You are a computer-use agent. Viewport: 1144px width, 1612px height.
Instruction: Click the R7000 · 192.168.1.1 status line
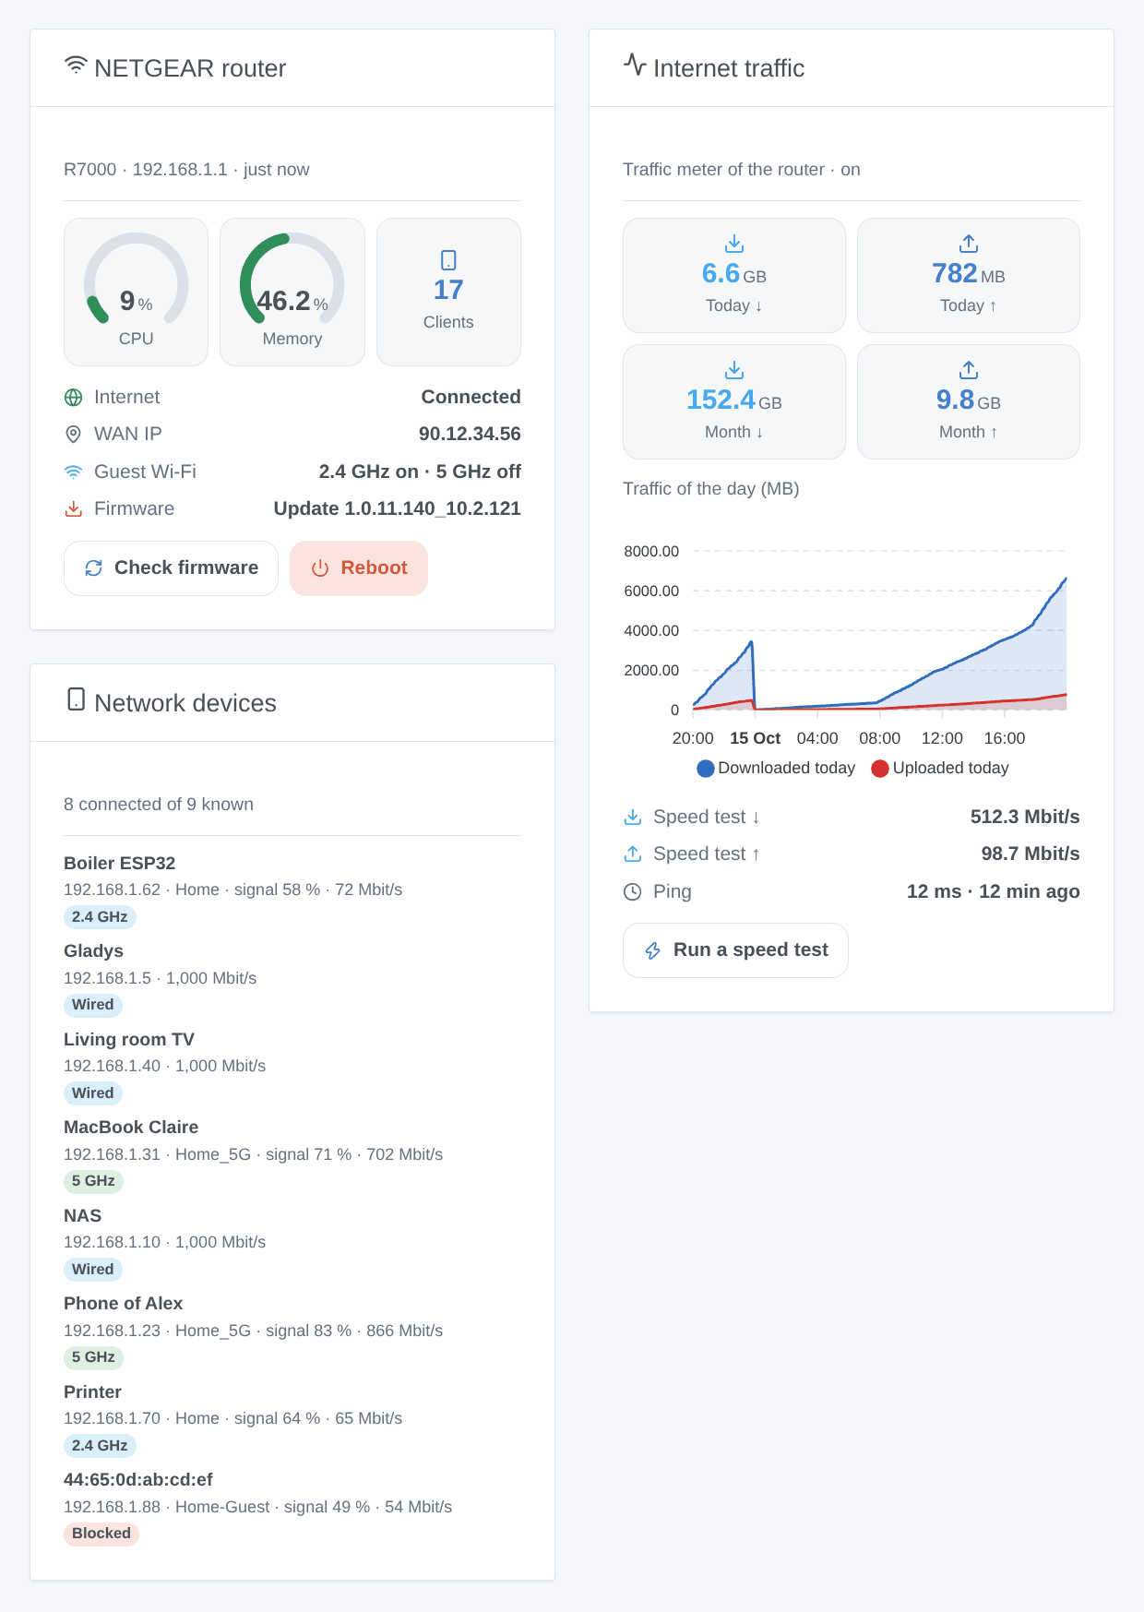pyautogui.click(x=186, y=170)
